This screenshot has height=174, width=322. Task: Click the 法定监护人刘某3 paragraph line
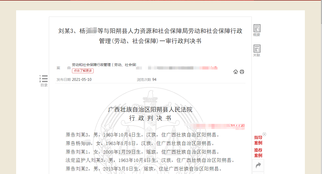click(x=150, y=160)
